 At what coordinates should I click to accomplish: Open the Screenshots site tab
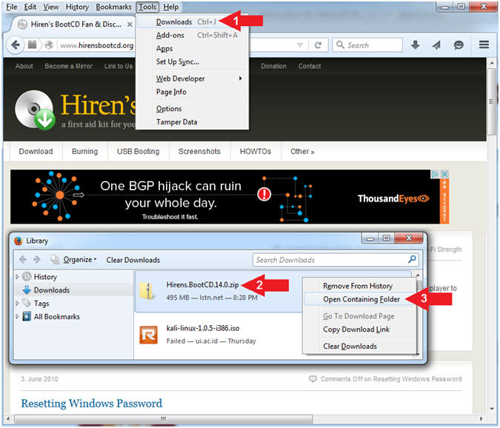point(199,151)
